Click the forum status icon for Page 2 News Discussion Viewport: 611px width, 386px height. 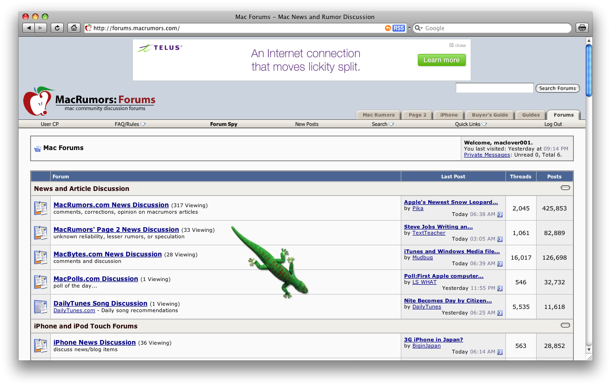pyautogui.click(x=40, y=233)
